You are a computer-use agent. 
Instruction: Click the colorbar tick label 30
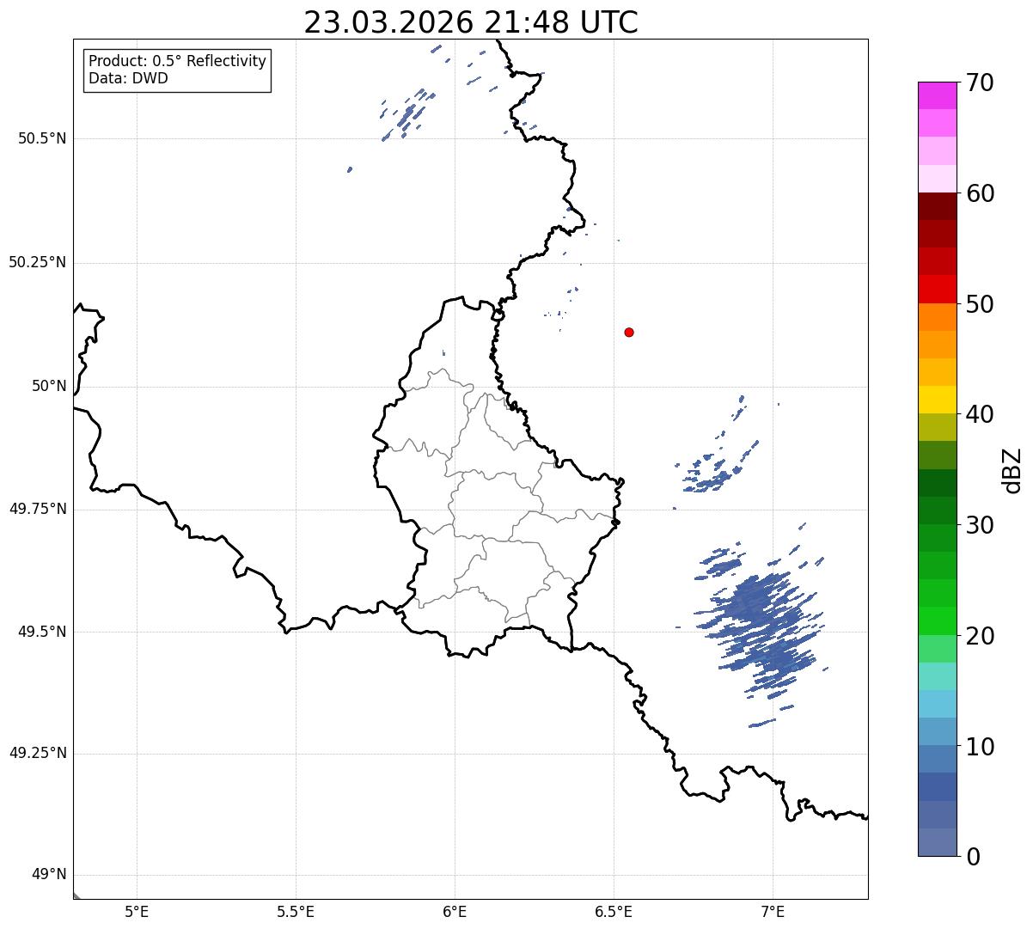pyautogui.click(x=980, y=525)
